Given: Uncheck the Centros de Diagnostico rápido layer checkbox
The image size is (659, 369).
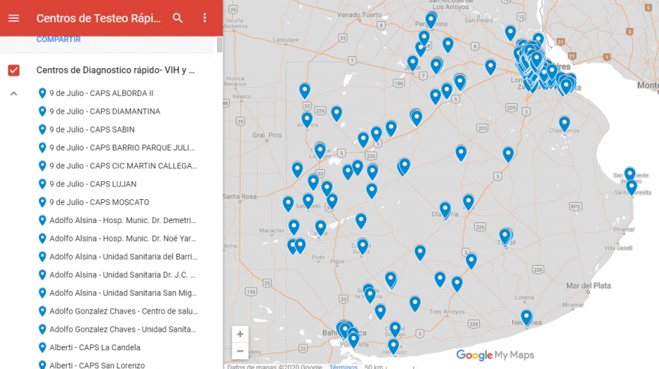Looking at the screenshot, I should pyautogui.click(x=13, y=70).
